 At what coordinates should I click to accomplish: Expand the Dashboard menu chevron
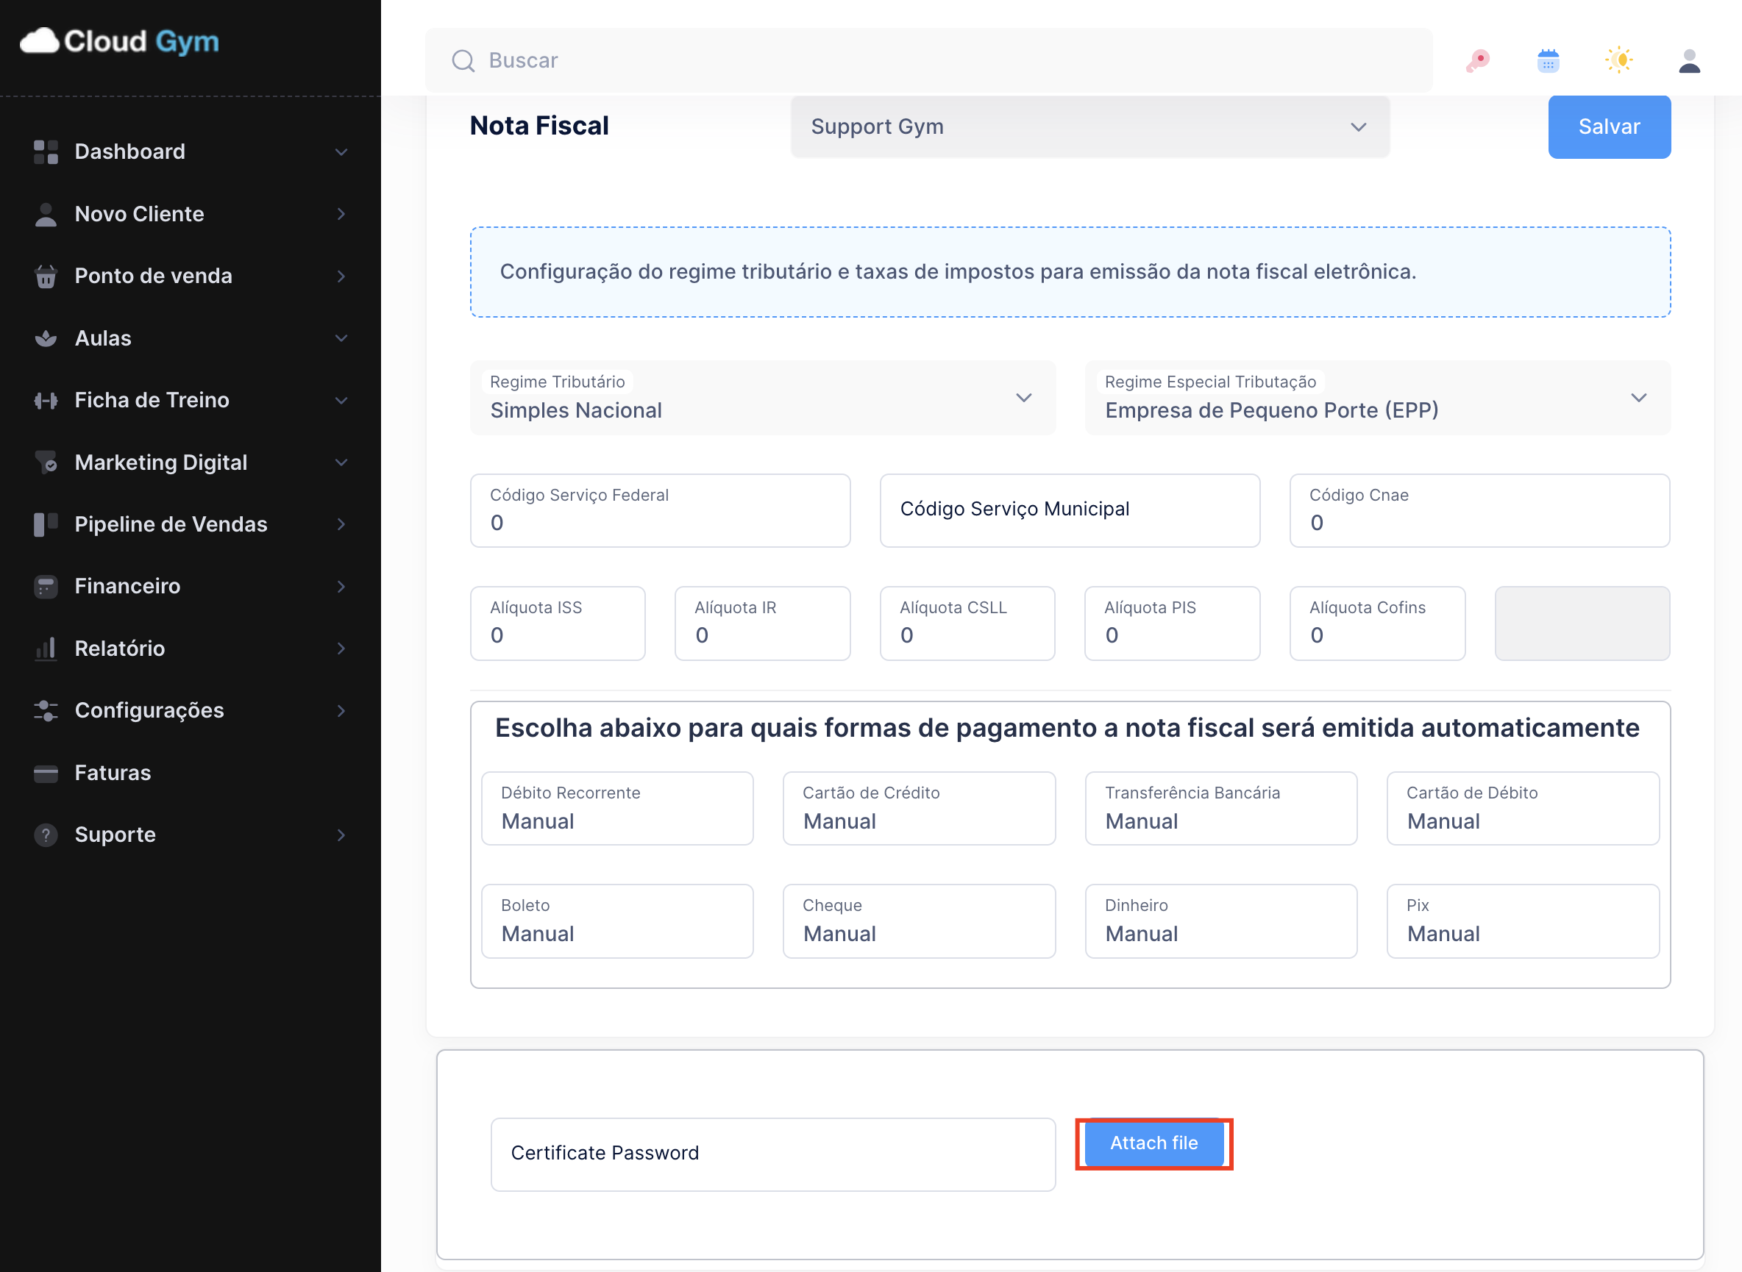[341, 151]
